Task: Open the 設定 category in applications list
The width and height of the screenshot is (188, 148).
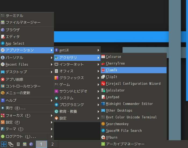Action: pyautogui.click(x=77, y=118)
